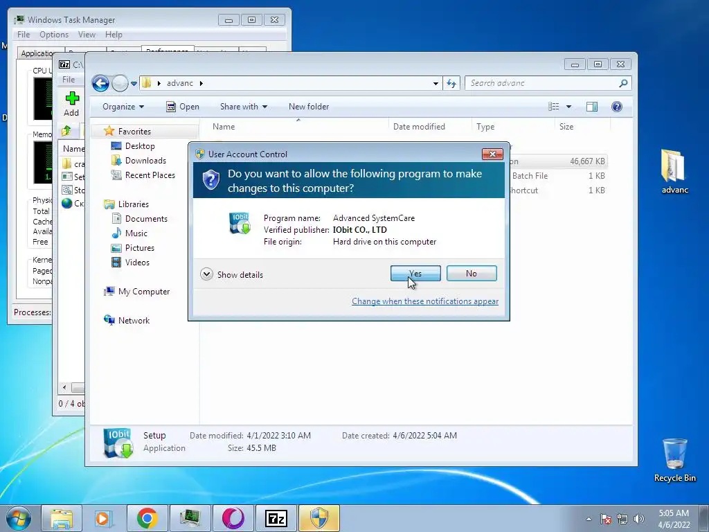
Task: Click Open in the Explorer toolbar
Action: (183, 107)
